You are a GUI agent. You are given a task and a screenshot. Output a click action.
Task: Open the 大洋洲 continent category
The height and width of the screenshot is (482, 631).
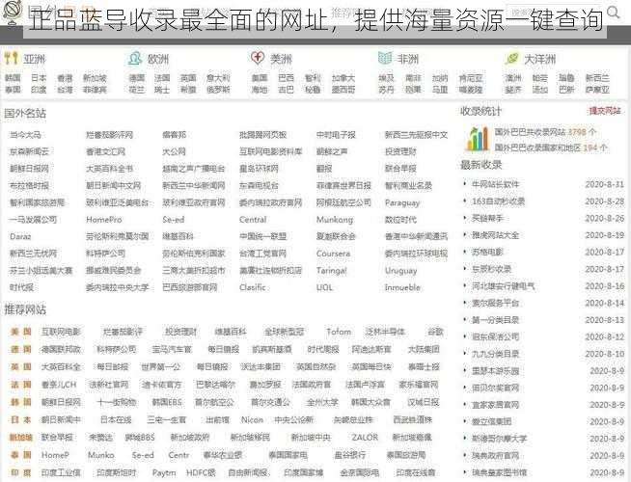click(540, 59)
